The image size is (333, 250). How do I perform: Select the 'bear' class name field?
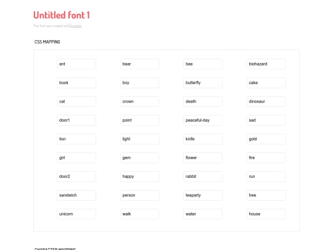pos(140,64)
